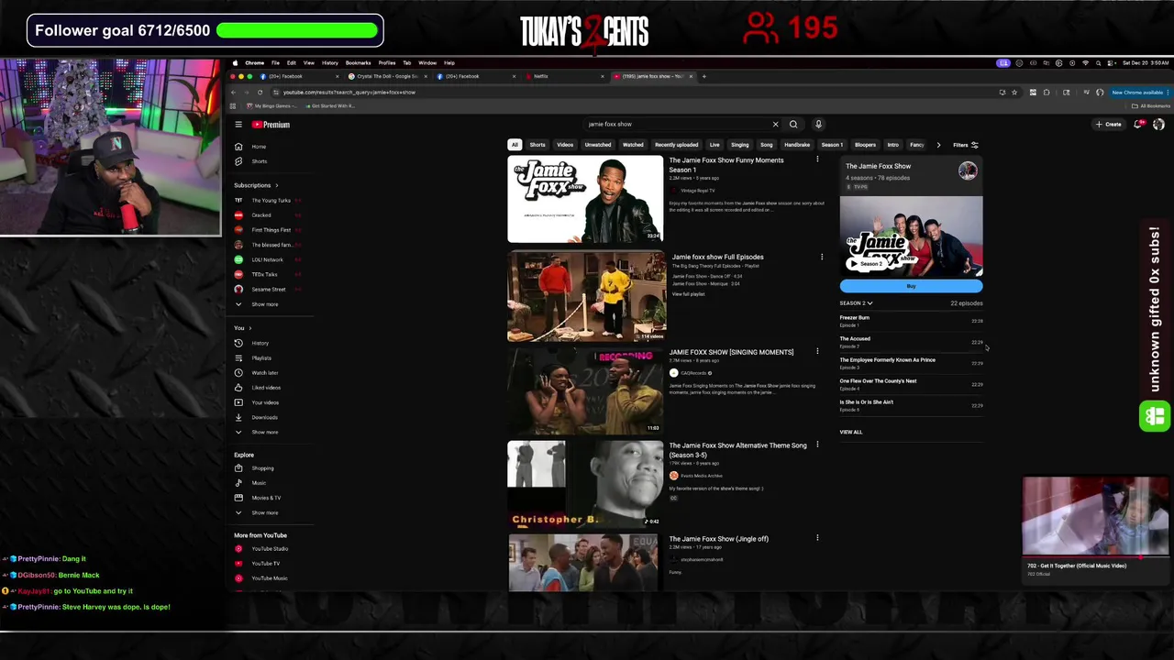Open One Flew Over The County Nest episode
This screenshot has width=1174, height=660.
tap(911, 384)
